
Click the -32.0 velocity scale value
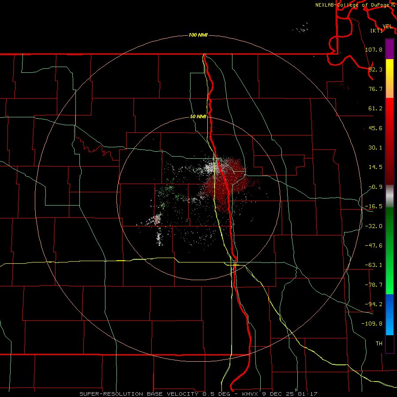(374, 226)
